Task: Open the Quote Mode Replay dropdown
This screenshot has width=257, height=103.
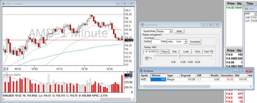Action: point(171,31)
